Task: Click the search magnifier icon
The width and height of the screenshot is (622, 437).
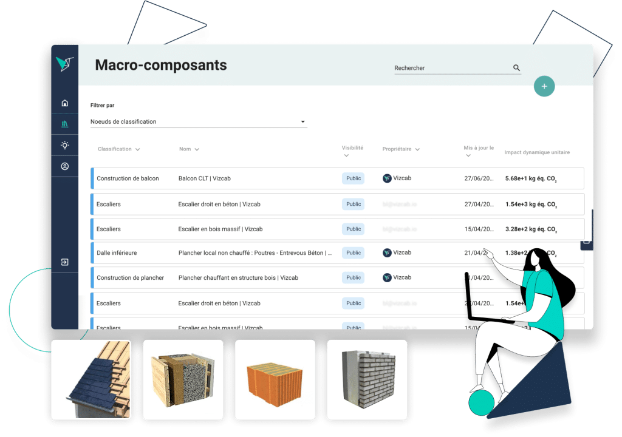Action: click(x=516, y=68)
